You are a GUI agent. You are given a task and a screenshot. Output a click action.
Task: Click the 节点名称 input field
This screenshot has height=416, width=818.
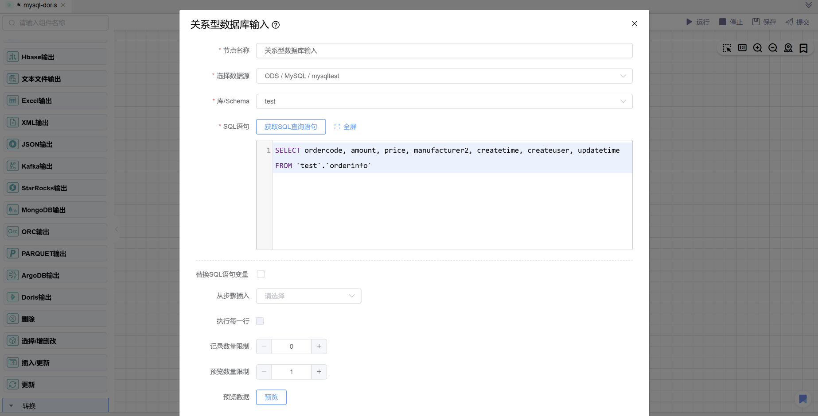pyautogui.click(x=444, y=51)
